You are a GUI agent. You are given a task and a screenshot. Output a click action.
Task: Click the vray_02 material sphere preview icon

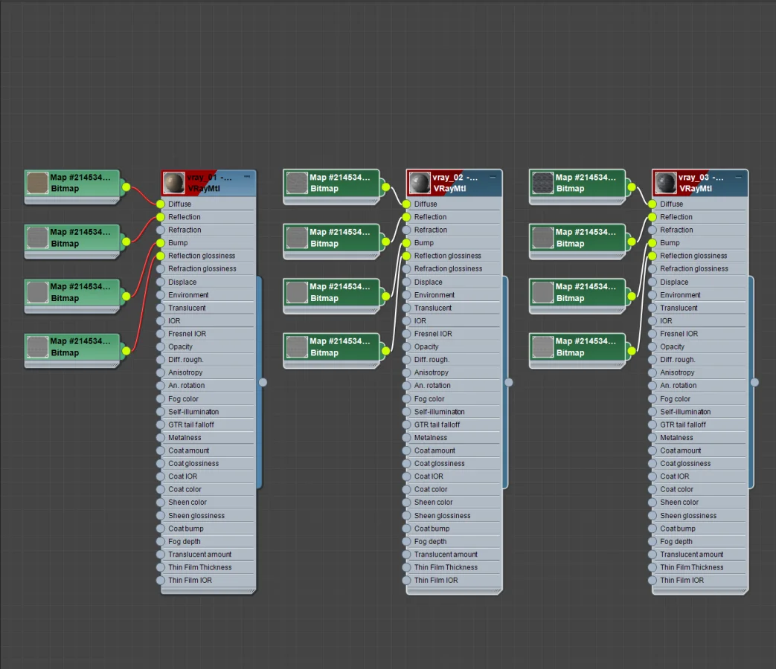point(420,183)
